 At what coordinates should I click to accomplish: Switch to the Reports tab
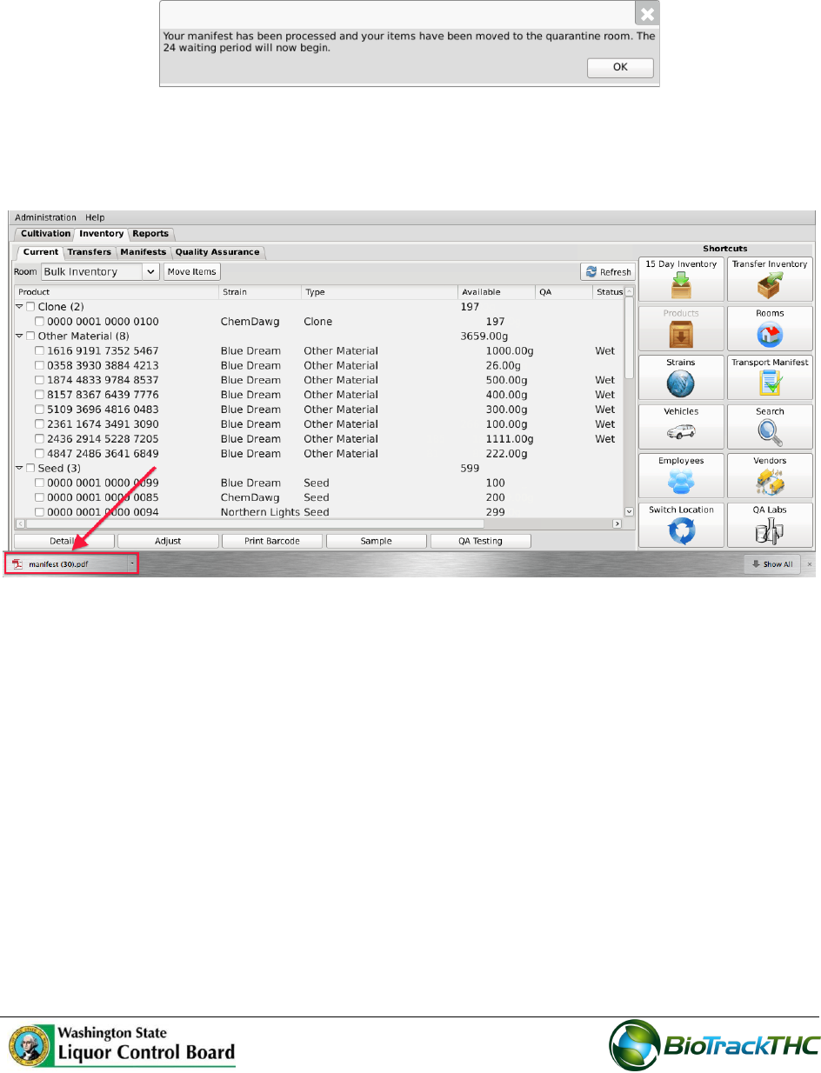pos(150,234)
